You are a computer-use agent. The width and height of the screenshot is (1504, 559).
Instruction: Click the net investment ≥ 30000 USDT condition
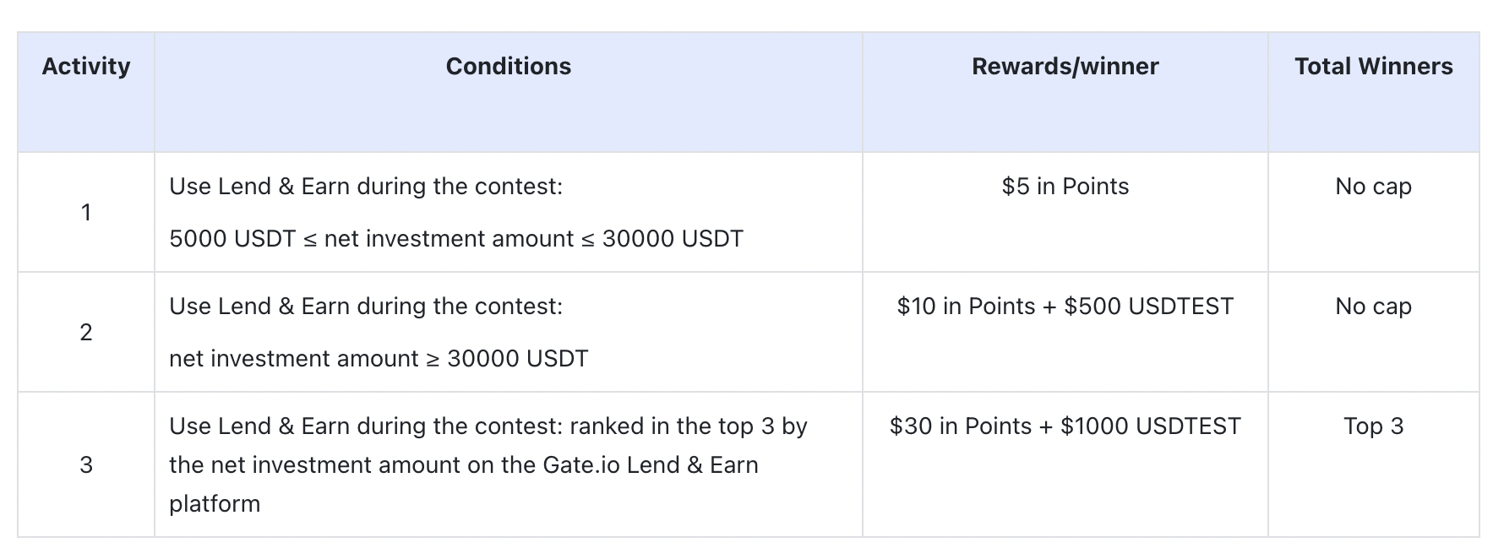379,359
